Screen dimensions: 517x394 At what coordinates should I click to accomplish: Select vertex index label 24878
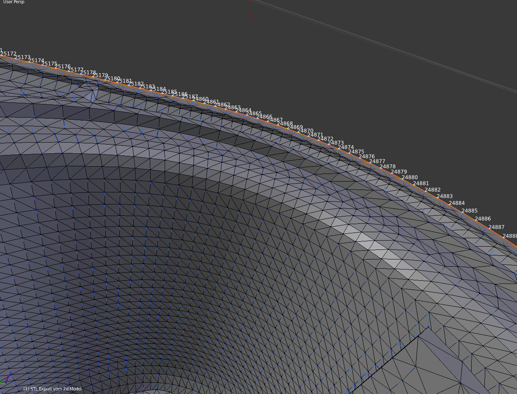click(387, 167)
